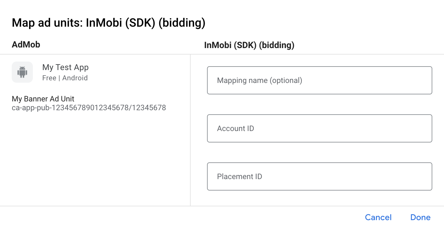Image resolution: width=444 pixels, height=238 pixels.
Task: Click the Map ad units dialog title
Action: pos(109,23)
